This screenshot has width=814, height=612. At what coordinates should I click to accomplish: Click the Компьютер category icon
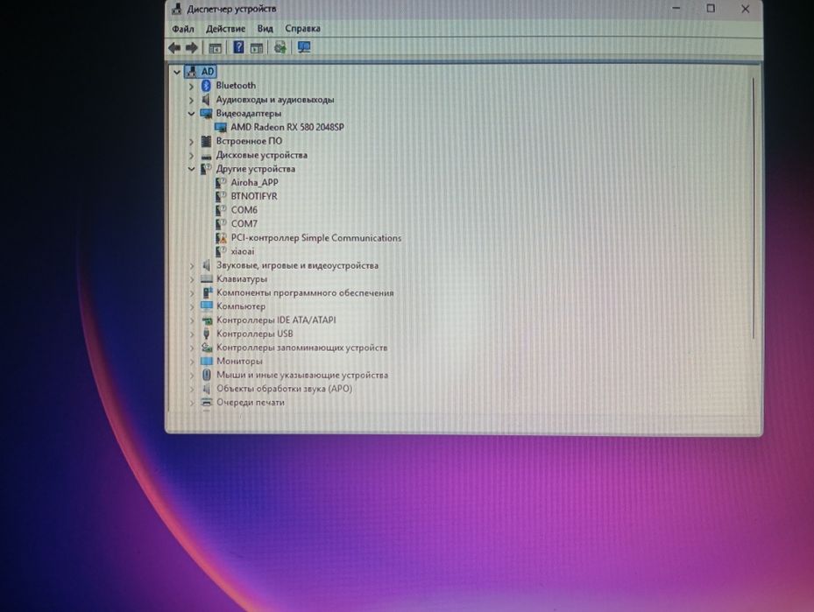pyautogui.click(x=207, y=306)
